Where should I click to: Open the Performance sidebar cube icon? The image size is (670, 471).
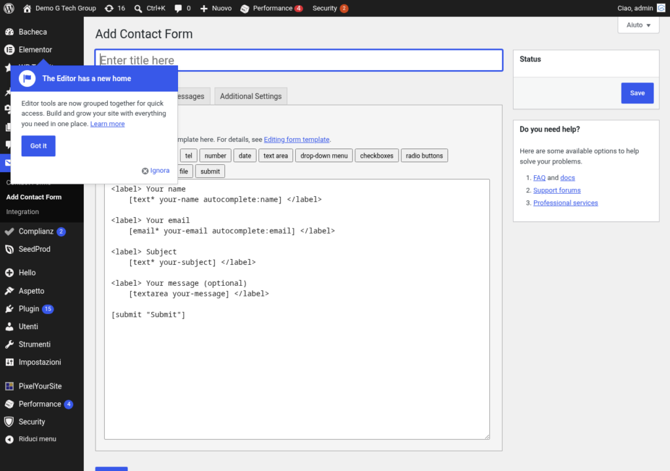coord(9,404)
